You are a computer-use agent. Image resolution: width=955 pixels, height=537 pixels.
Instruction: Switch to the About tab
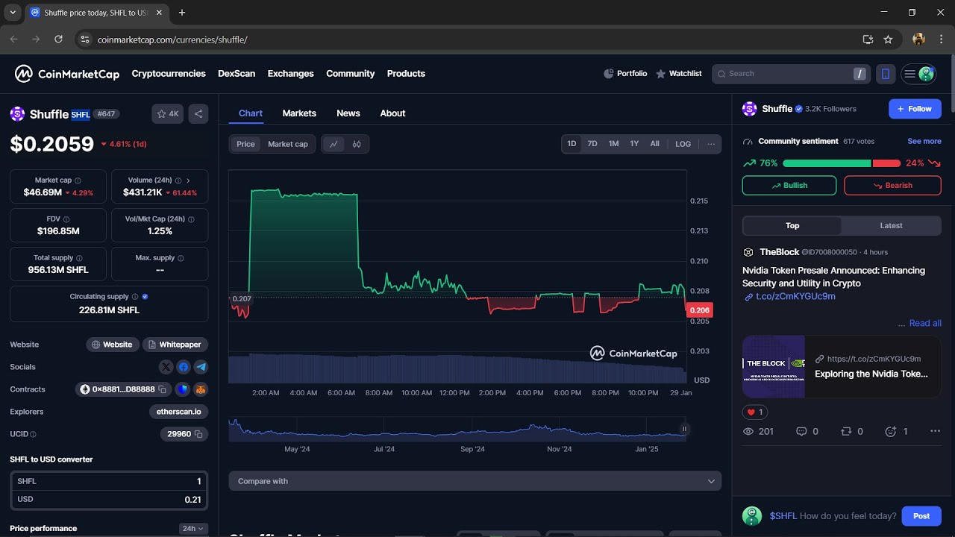coord(392,113)
